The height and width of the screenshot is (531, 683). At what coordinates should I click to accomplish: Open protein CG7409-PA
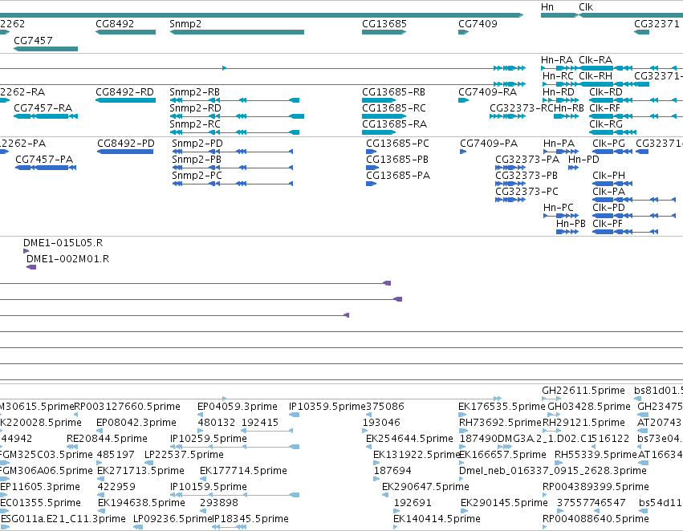pos(489,144)
